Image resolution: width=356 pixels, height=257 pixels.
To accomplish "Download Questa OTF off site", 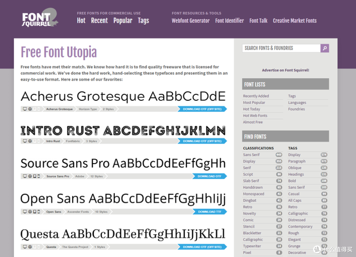I will [202, 247].
